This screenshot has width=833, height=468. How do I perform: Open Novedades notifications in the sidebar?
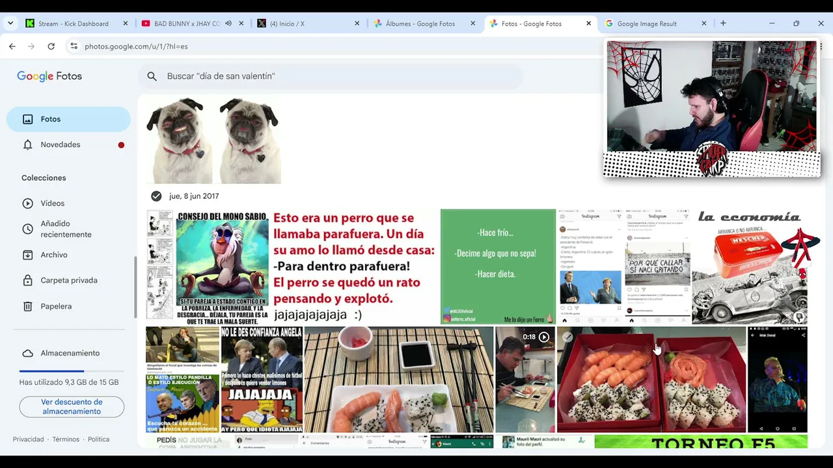coord(68,144)
